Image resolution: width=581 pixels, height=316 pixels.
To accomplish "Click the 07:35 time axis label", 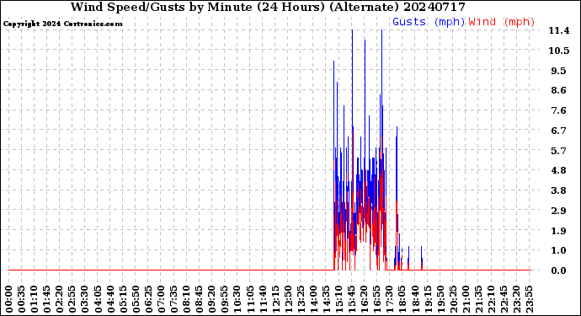I will tap(174, 299).
